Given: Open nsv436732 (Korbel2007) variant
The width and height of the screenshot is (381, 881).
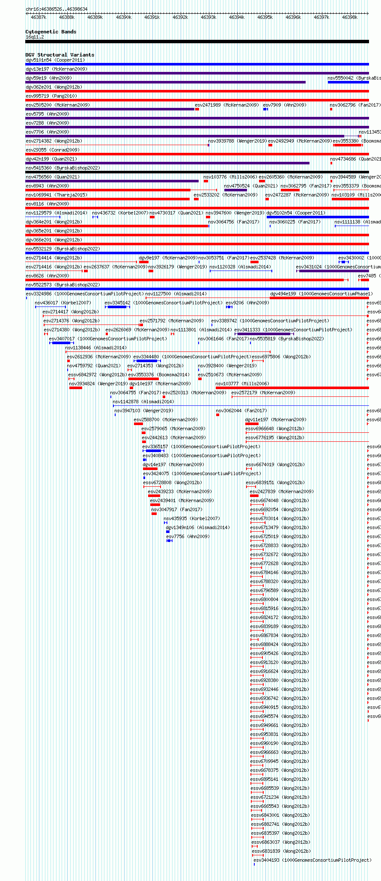Looking at the screenshot, I should click(x=120, y=213).
